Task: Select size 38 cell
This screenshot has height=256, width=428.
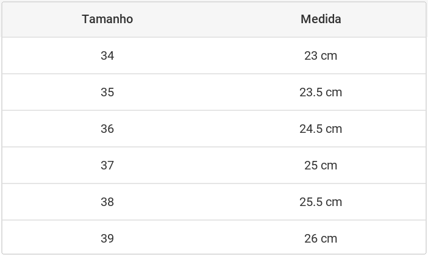Action: pos(107,202)
